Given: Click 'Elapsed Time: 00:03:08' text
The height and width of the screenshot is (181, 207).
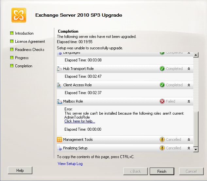Looking at the screenshot, I should (x=83, y=60).
